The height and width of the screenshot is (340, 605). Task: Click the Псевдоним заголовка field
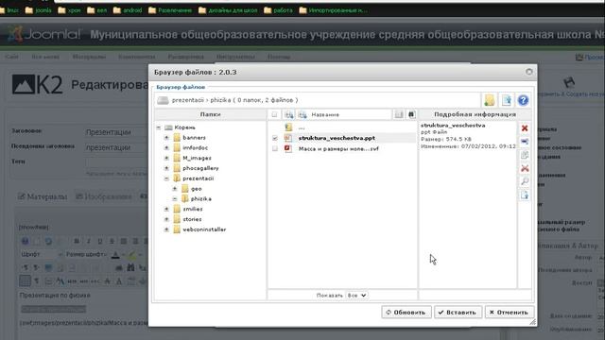point(116,147)
